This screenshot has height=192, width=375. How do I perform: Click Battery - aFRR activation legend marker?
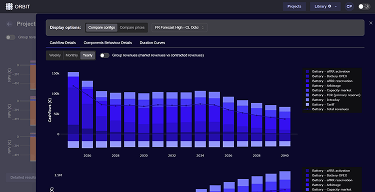(307, 72)
